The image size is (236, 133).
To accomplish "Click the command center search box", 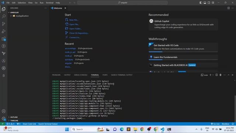I will pyautogui.click(x=122, y=3).
